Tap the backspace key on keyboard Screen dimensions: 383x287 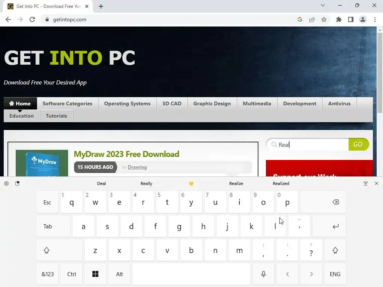323,202
